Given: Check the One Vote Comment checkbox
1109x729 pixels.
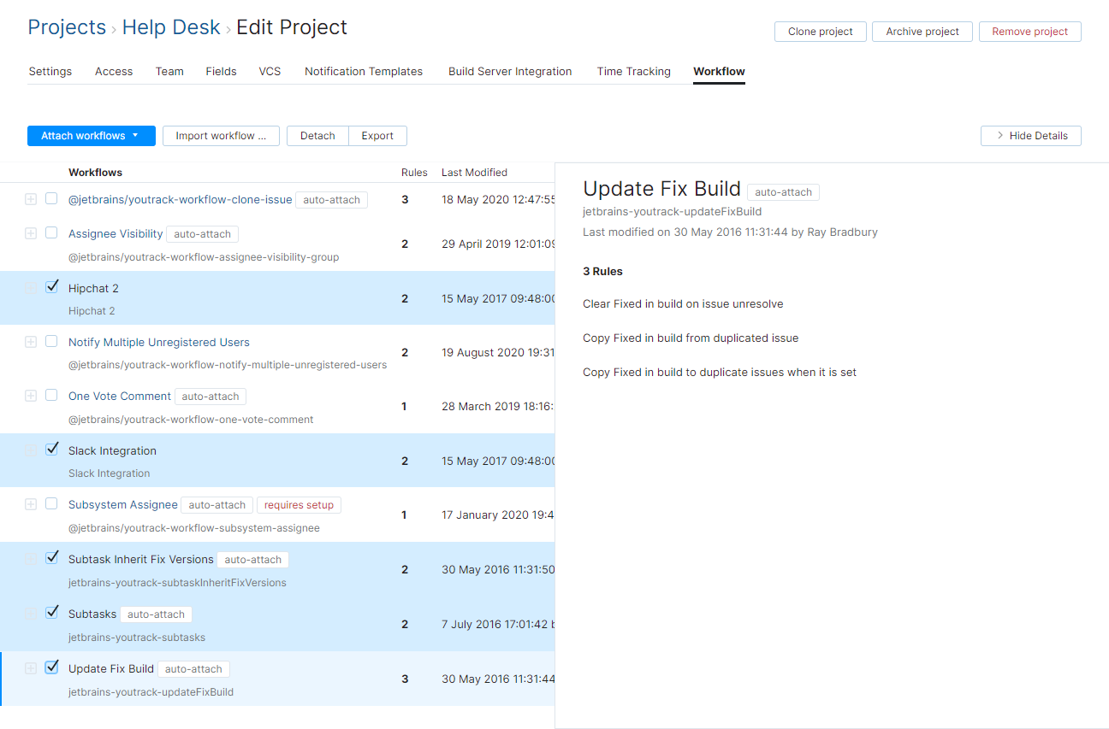Looking at the screenshot, I should [51, 394].
